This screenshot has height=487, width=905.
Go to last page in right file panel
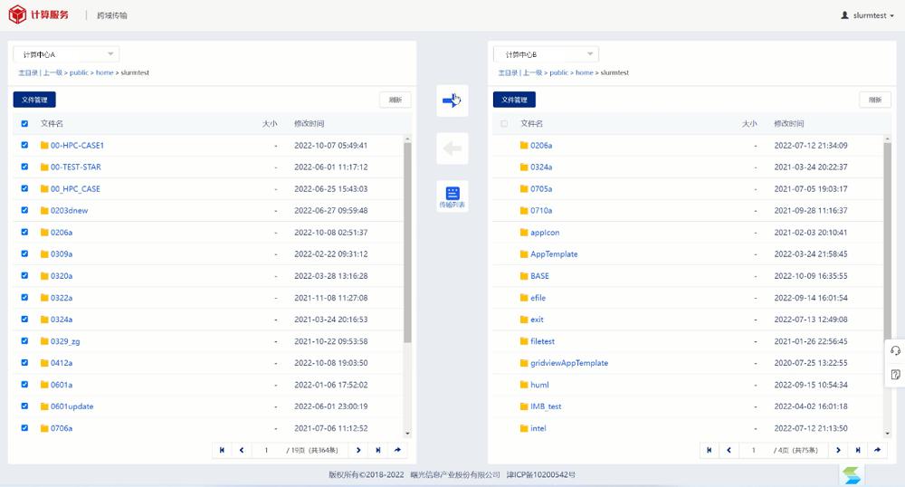(x=858, y=450)
